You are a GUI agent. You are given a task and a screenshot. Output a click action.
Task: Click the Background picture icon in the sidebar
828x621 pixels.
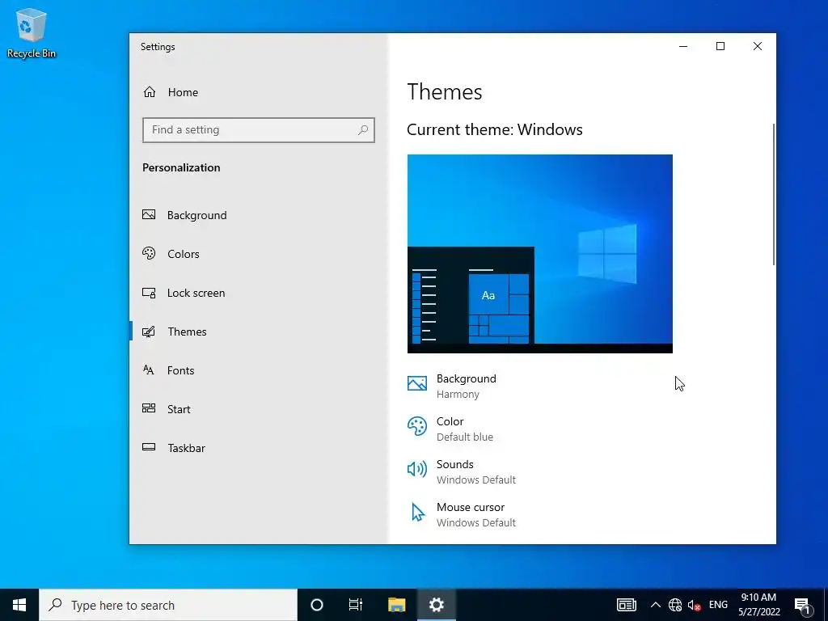[x=149, y=215]
